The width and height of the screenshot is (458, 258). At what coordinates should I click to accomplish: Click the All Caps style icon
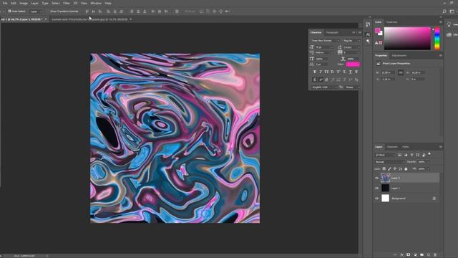click(x=326, y=72)
